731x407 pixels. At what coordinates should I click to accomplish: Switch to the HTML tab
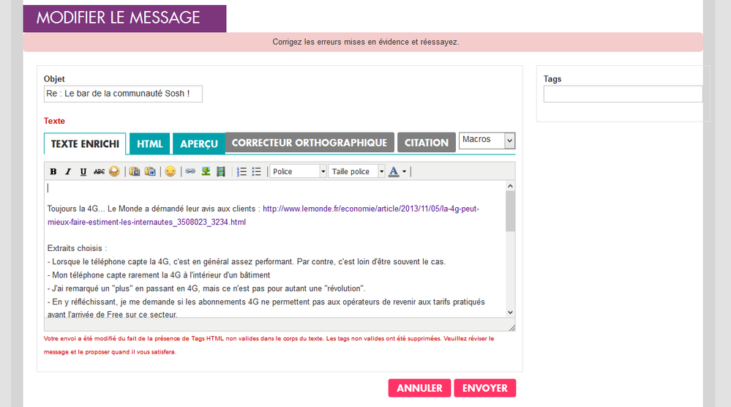point(150,143)
